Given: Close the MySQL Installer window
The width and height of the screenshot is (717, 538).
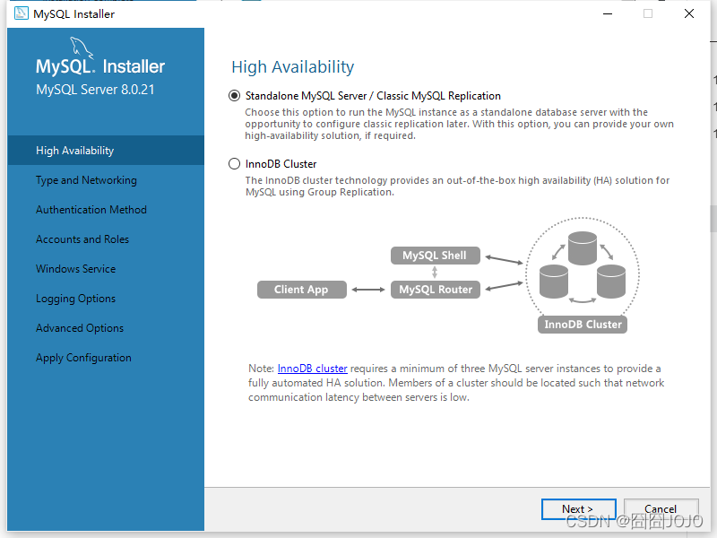Looking at the screenshot, I should pos(689,13).
